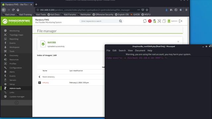
Task: Open the Profiles sidebar section
Action: [13, 64]
